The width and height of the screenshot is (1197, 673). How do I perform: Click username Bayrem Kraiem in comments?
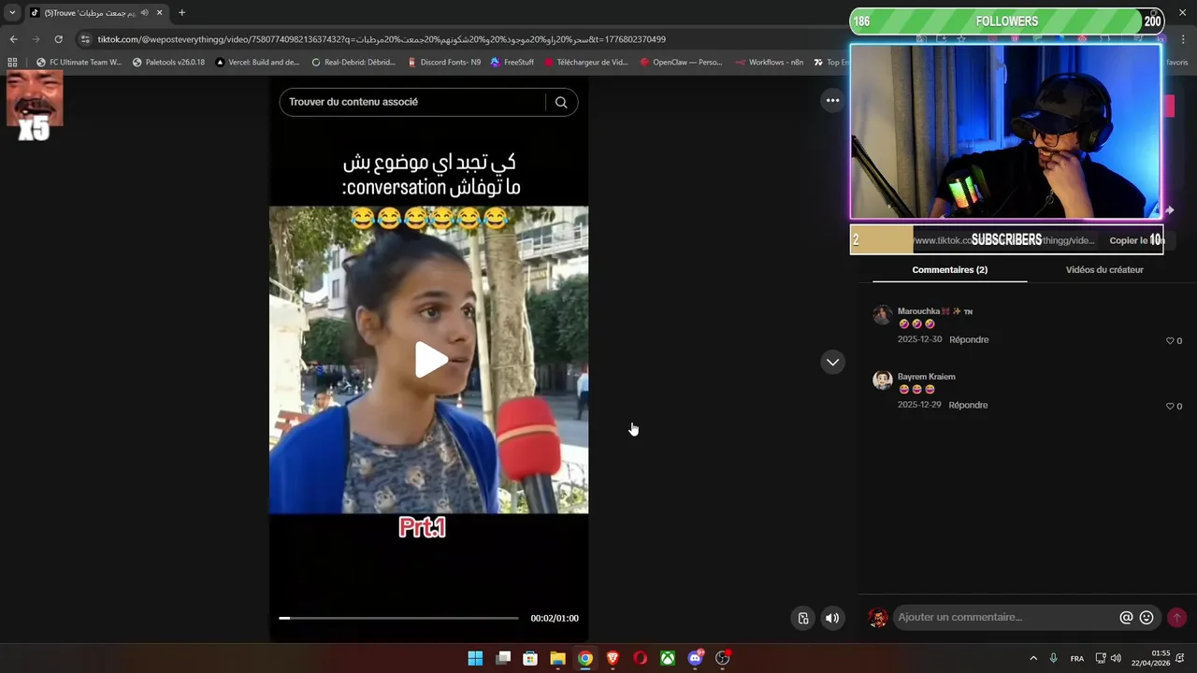tap(927, 377)
